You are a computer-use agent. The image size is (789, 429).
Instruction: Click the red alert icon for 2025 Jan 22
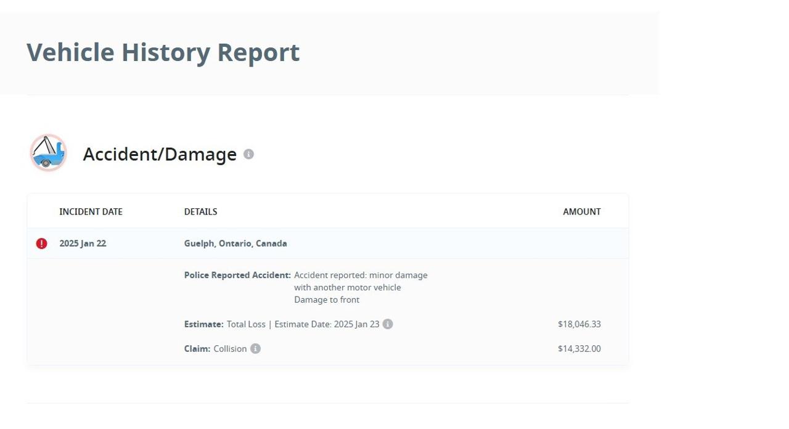pos(41,243)
